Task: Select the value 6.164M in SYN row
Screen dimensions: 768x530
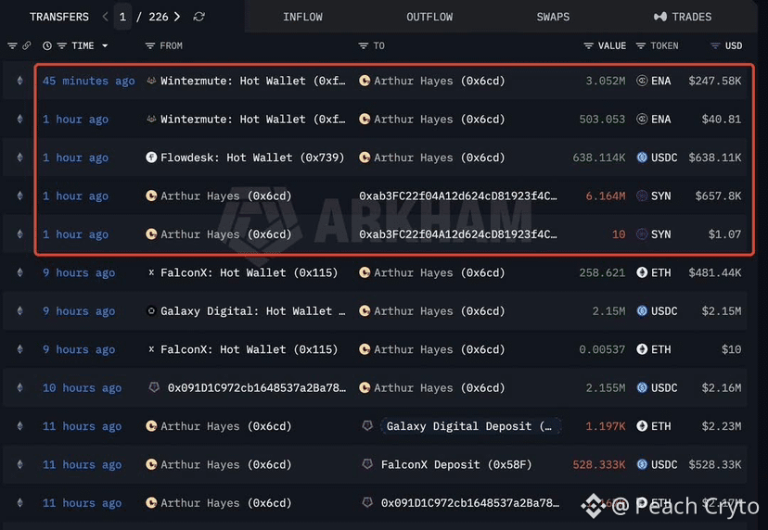Action: tap(606, 196)
